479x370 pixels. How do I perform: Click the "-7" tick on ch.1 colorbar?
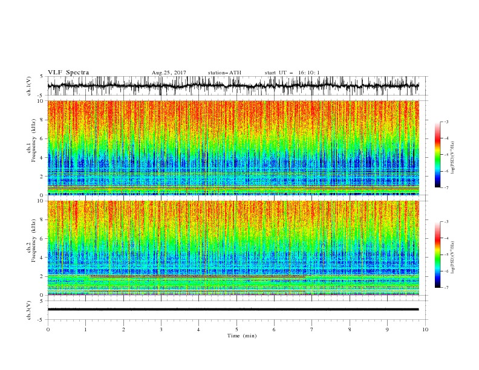click(x=446, y=187)
